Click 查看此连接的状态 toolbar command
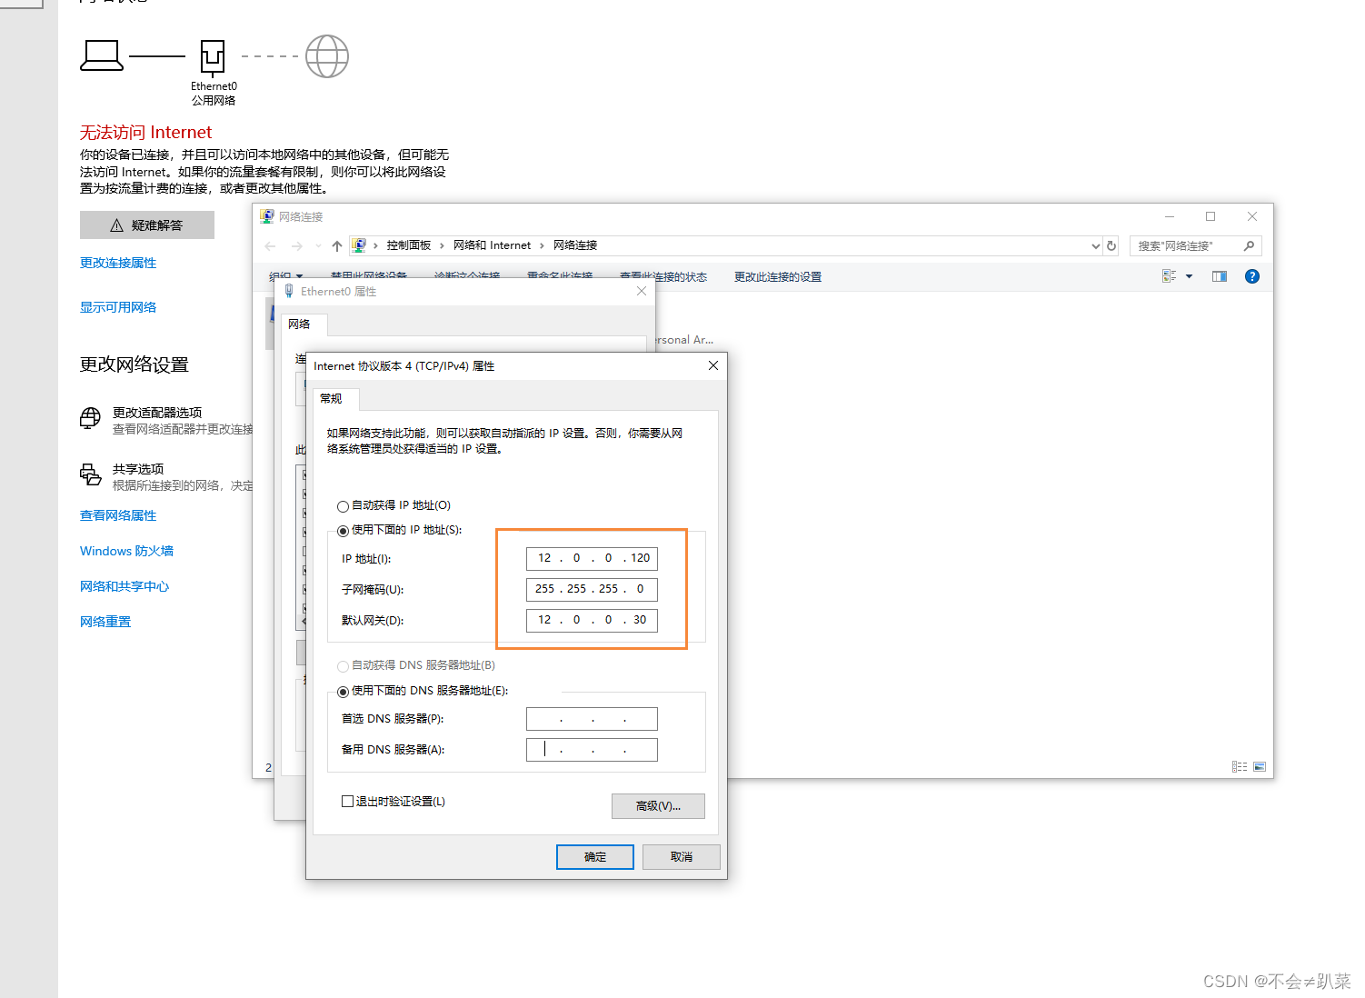 [663, 277]
